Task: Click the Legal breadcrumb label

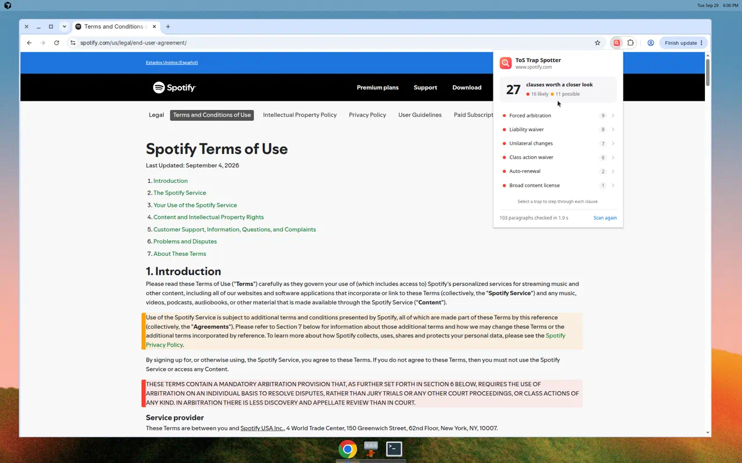Action: pos(157,115)
